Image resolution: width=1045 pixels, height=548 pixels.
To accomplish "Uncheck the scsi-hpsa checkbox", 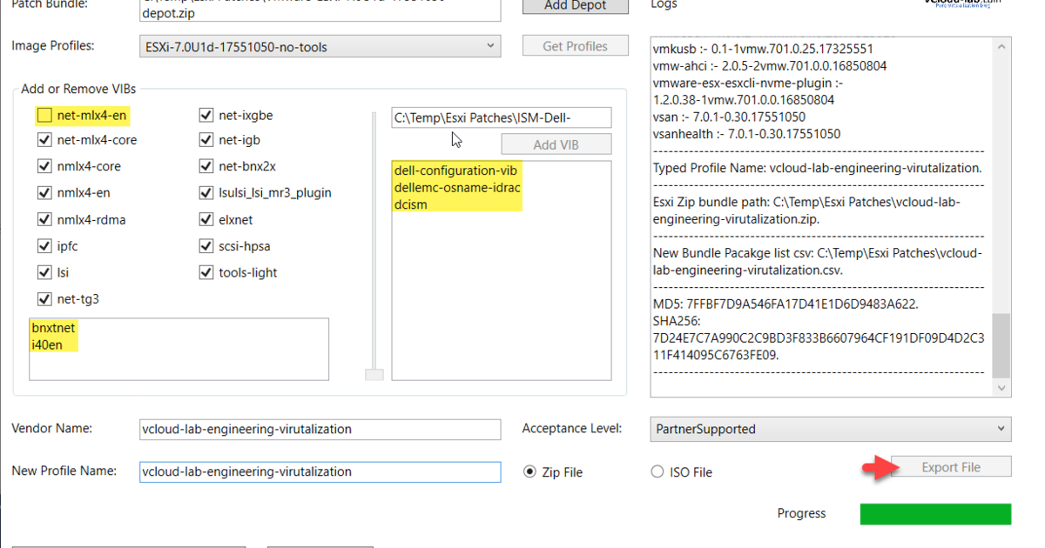I will point(206,247).
